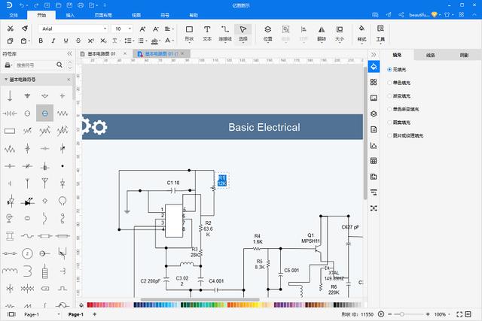Viewport: 482px width, 321px height.
Task: Click the Format Painter brush icon
Action: 25,29
